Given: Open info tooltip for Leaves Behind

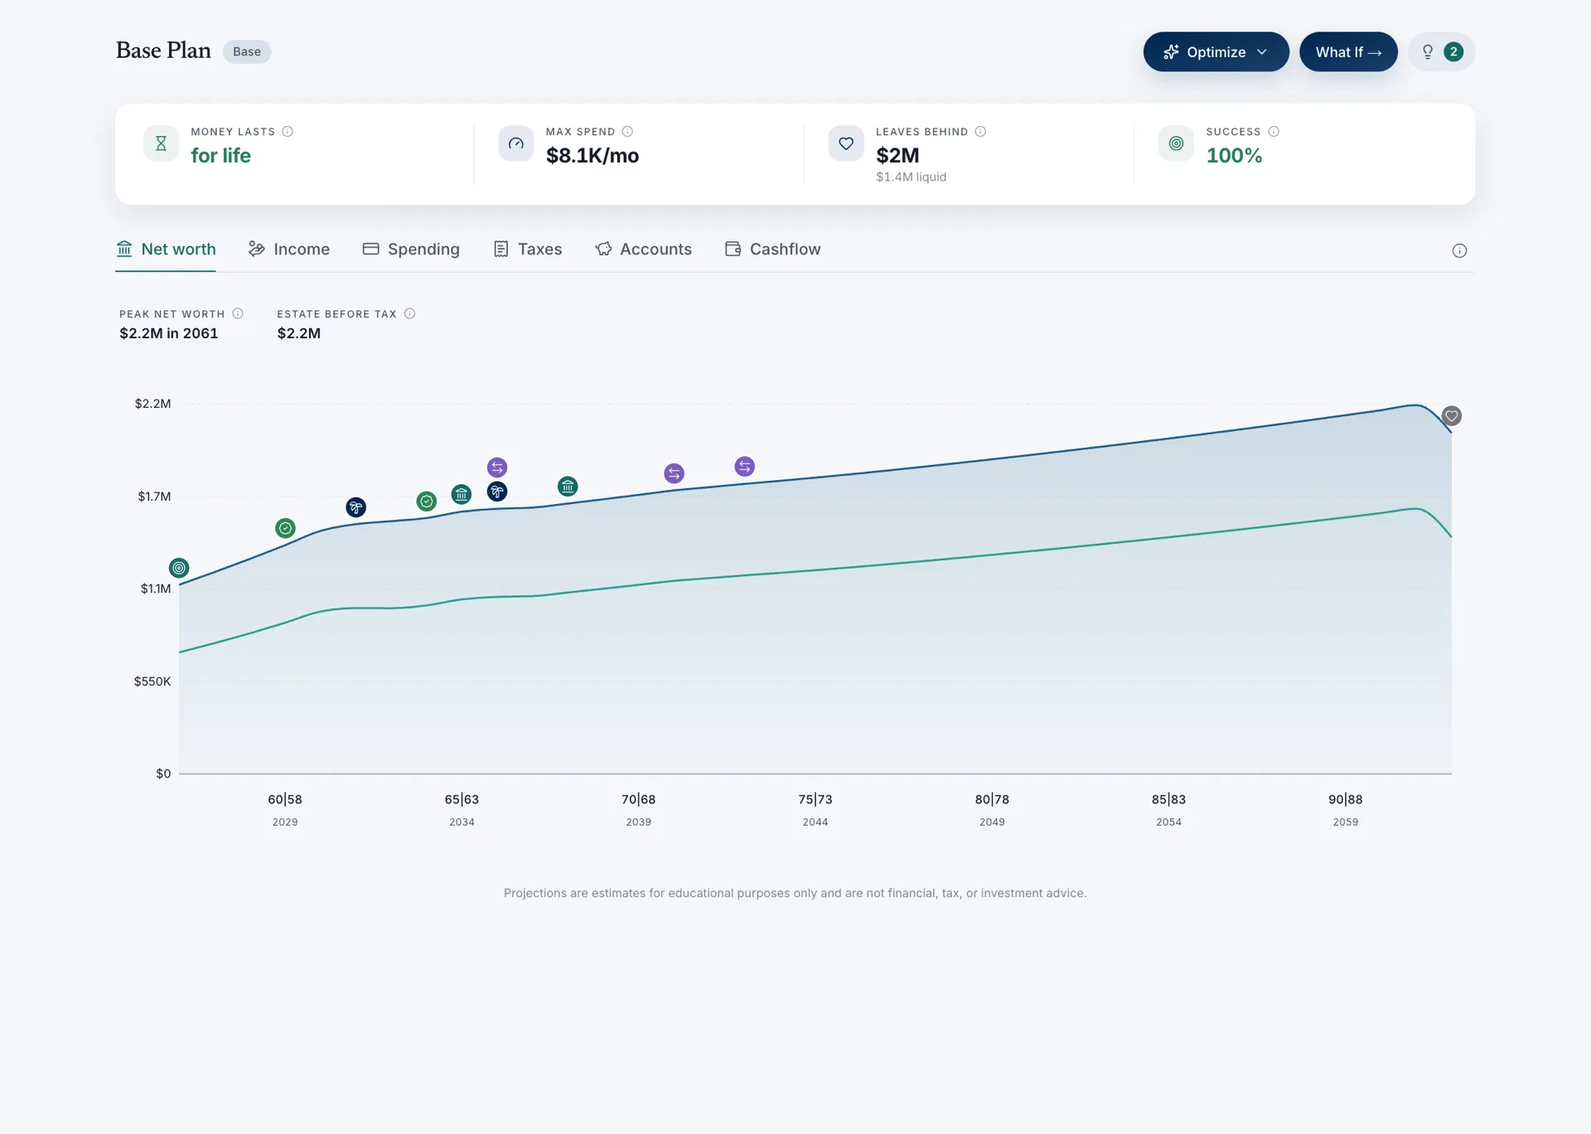Looking at the screenshot, I should point(980,132).
